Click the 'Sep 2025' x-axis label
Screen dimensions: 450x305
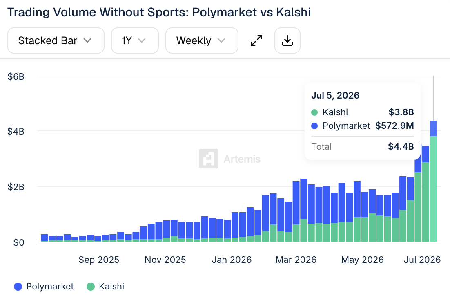pos(99,260)
